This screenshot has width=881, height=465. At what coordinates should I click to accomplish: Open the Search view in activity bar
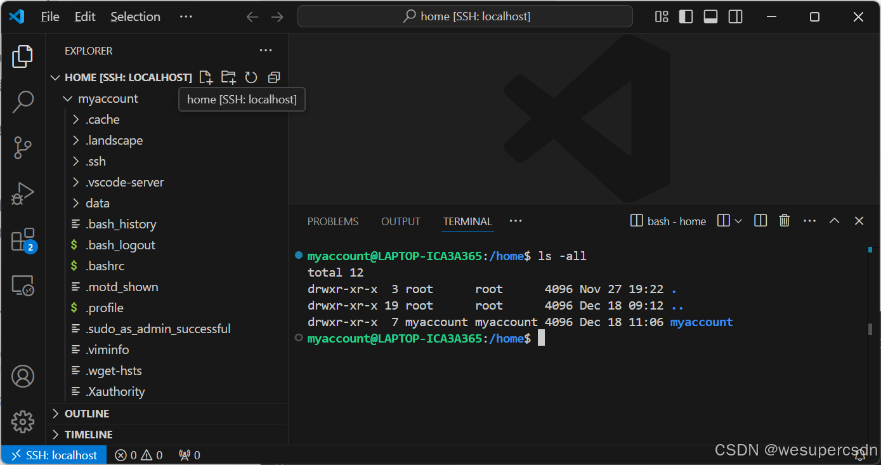tap(23, 102)
